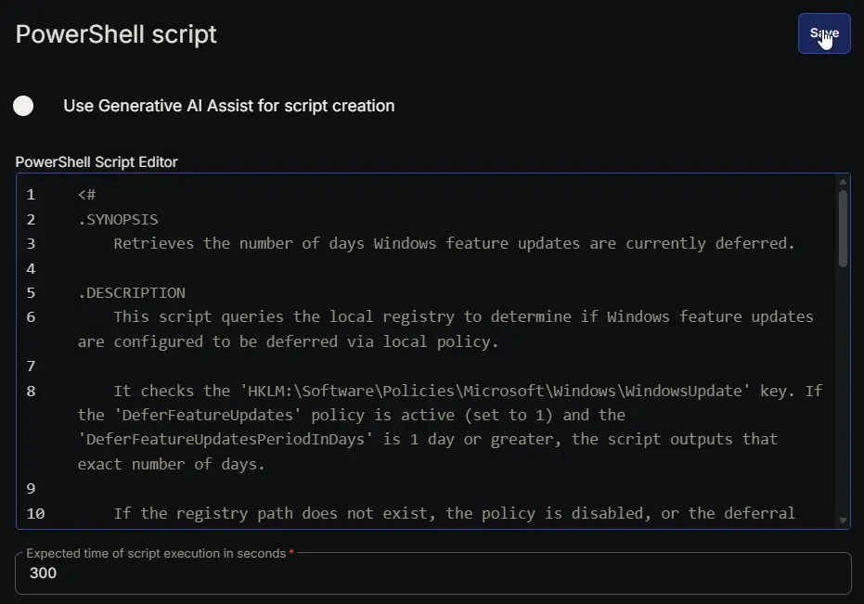The image size is (864, 604).
Task: Place cursor on the .SYNOPSIS line
Action: click(118, 220)
